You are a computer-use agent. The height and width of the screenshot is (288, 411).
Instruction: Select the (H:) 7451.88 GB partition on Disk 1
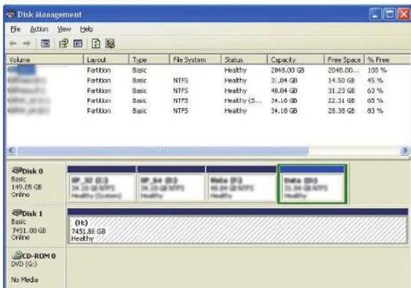237,226
